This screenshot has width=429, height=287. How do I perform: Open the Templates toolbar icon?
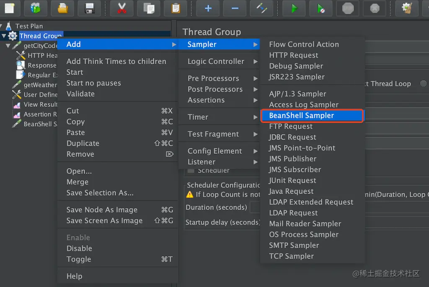click(x=36, y=8)
